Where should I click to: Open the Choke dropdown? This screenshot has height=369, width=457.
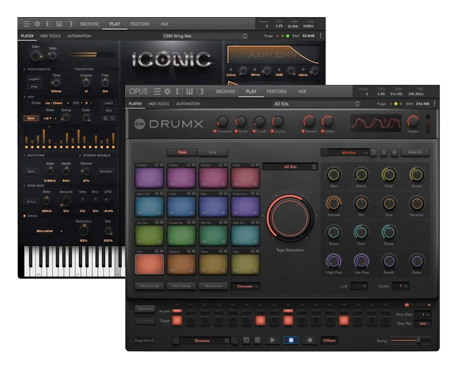tap(401, 286)
